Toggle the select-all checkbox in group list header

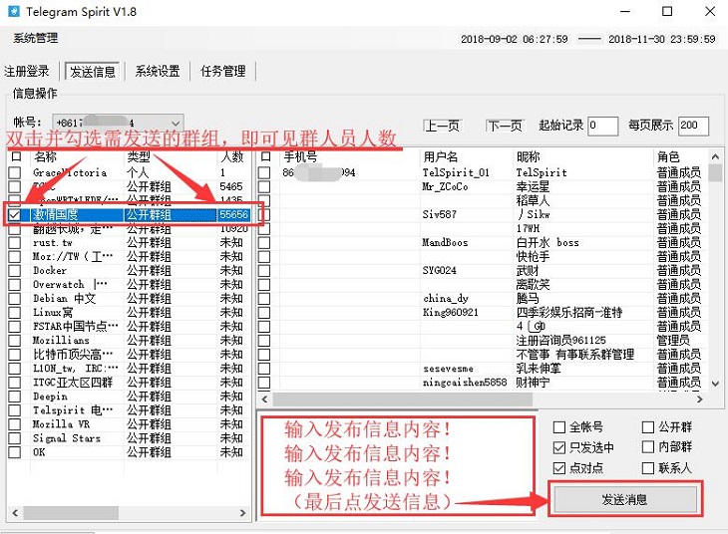[16, 156]
